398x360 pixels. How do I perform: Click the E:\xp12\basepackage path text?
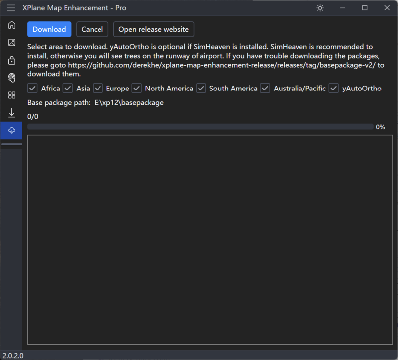pyautogui.click(x=129, y=103)
